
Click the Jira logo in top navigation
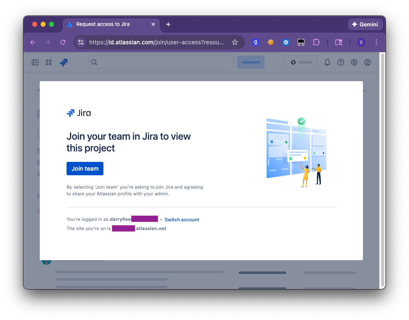tap(64, 62)
